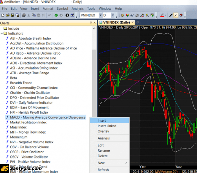Open the Insert menu in menu bar
The height and width of the screenshot is (173, 197).
click(35, 8)
